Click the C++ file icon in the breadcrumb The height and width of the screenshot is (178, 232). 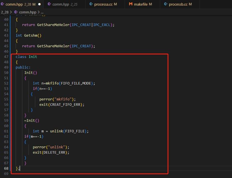(16, 12)
